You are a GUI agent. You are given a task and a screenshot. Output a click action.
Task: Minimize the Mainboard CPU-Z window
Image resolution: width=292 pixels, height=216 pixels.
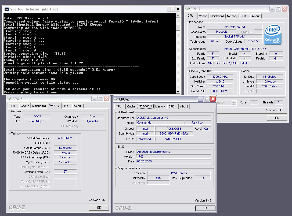[200, 99]
